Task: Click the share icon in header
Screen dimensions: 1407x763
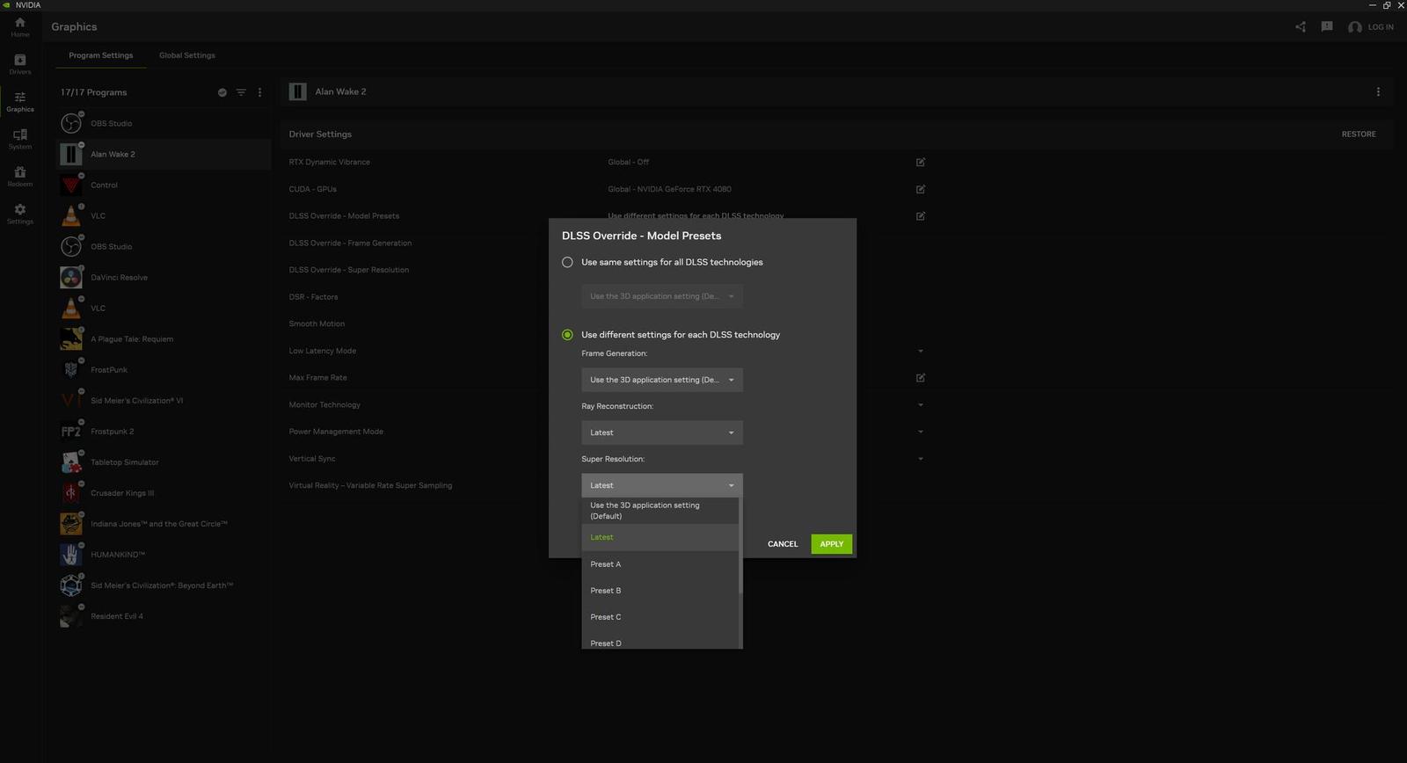Action: 1301,27
